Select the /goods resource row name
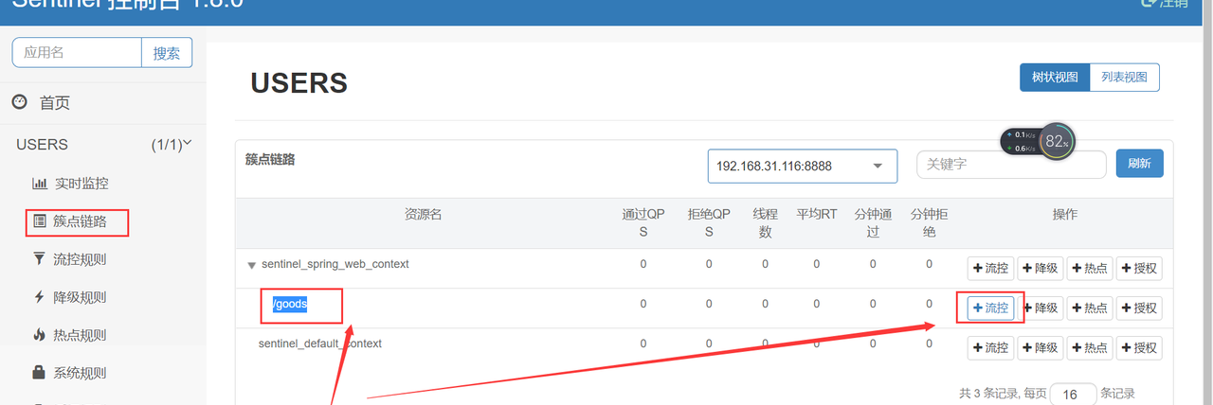 [290, 304]
